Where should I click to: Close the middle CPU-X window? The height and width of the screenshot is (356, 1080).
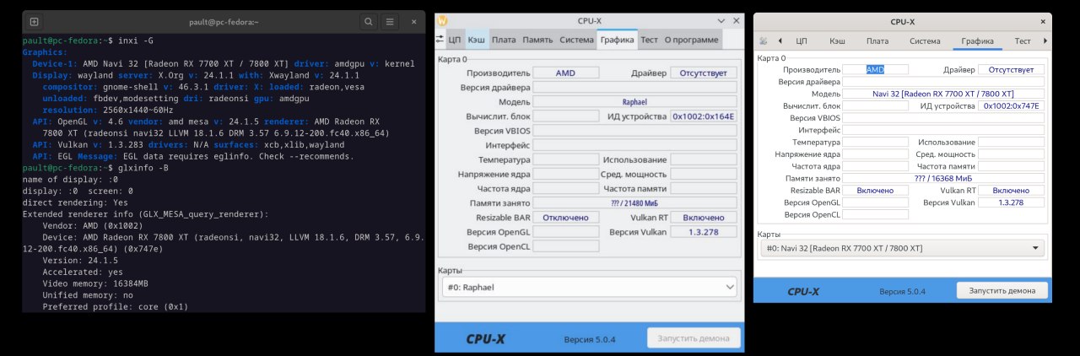point(736,19)
